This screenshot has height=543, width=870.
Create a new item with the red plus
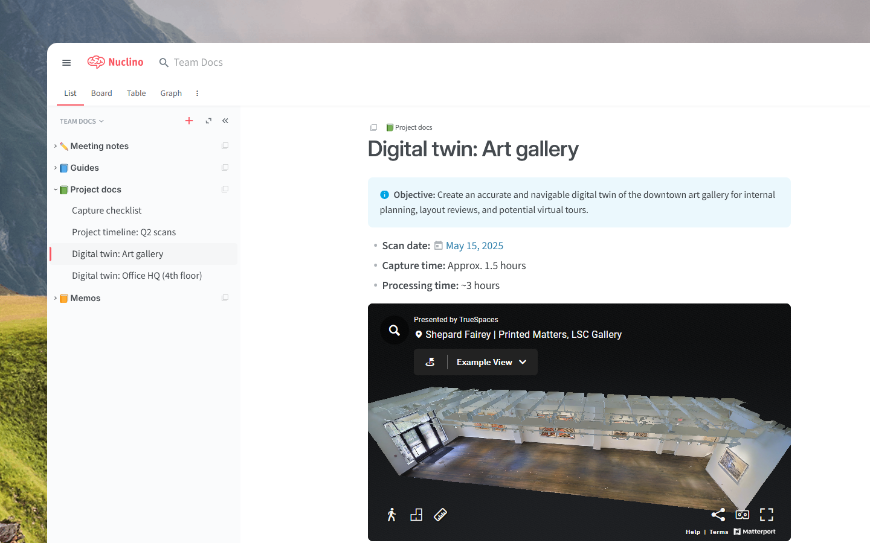pyautogui.click(x=189, y=121)
